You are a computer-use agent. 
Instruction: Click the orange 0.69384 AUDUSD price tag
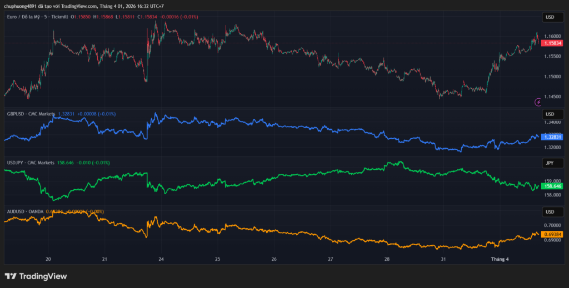tap(551, 234)
